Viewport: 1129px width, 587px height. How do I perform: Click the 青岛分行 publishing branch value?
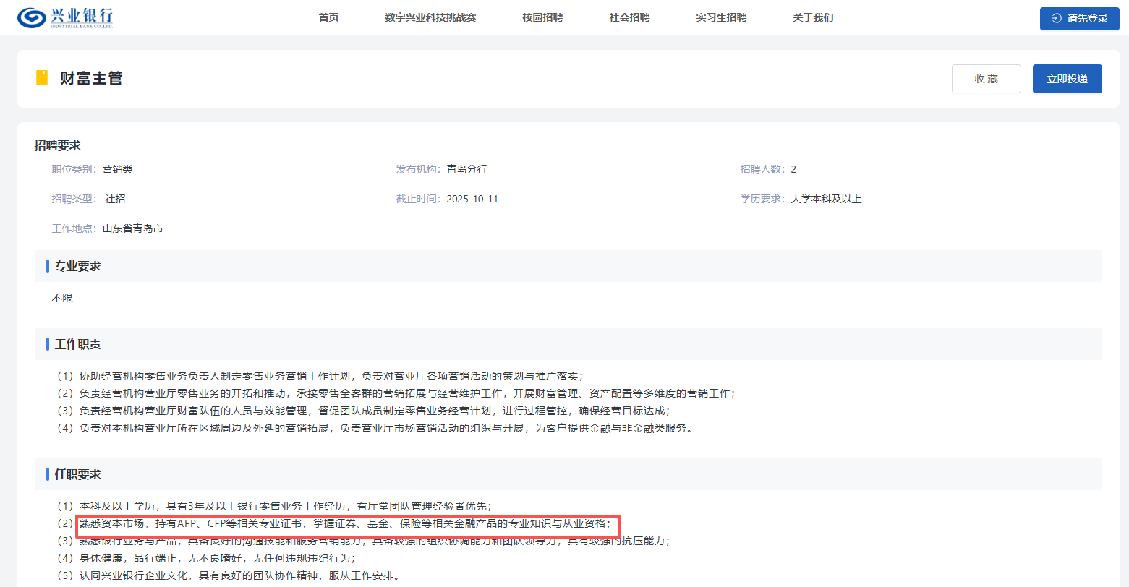pos(466,169)
